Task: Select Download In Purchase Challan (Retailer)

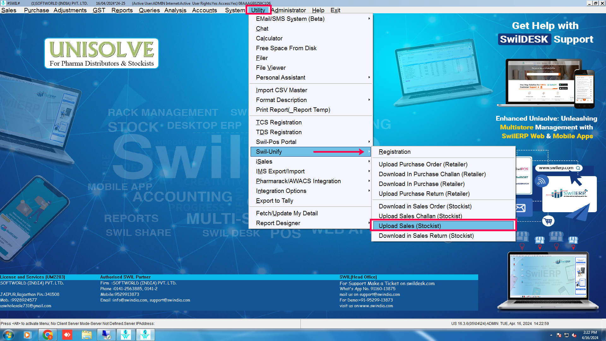Action: click(x=443, y=174)
